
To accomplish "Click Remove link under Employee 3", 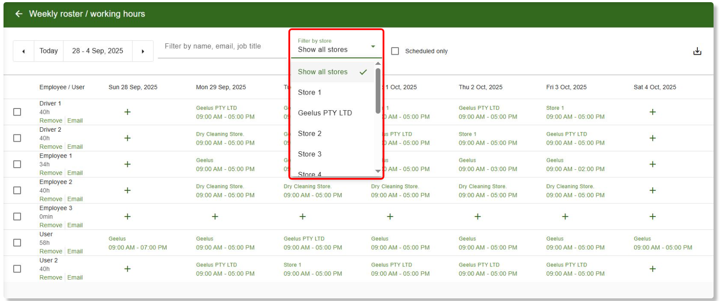I will pyautogui.click(x=51, y=225).
